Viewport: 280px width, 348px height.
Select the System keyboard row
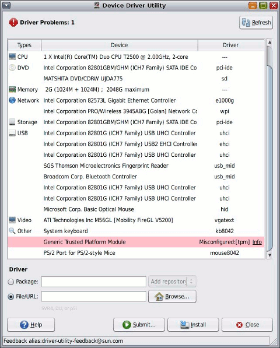[x=136, y=231]
